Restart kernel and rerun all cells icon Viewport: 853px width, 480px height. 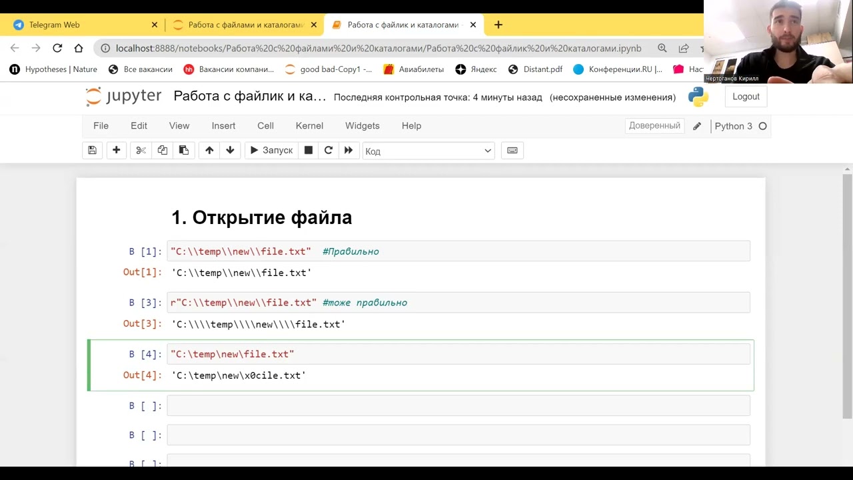point(348,151)
